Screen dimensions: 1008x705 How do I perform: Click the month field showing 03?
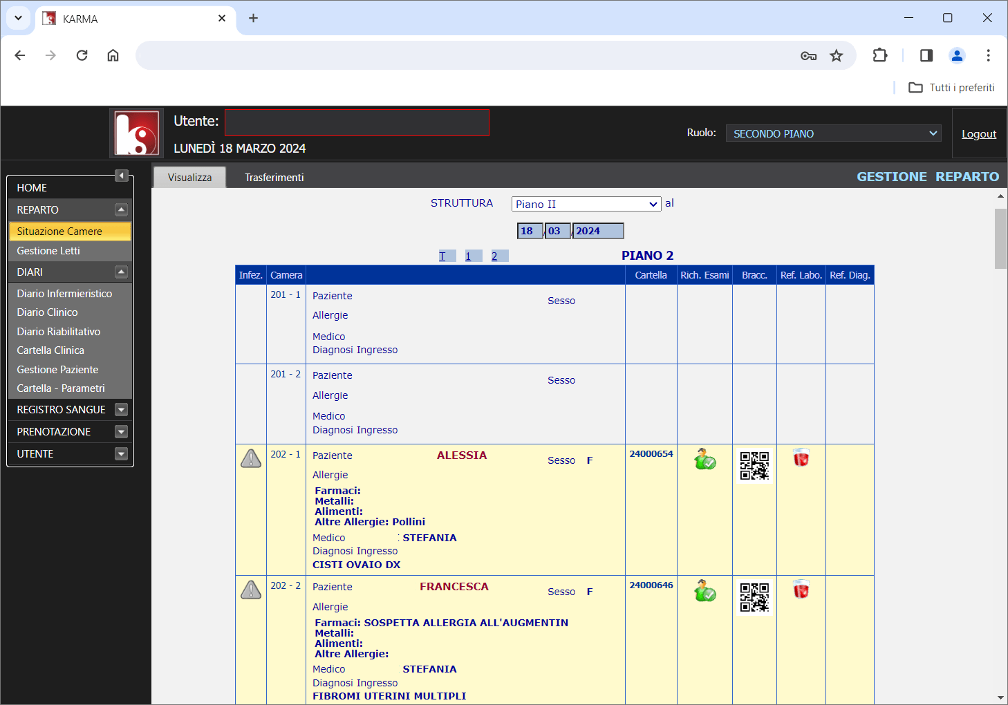[x=558, y=231]
